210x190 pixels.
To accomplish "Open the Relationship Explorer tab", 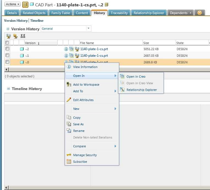I will 149,13.
